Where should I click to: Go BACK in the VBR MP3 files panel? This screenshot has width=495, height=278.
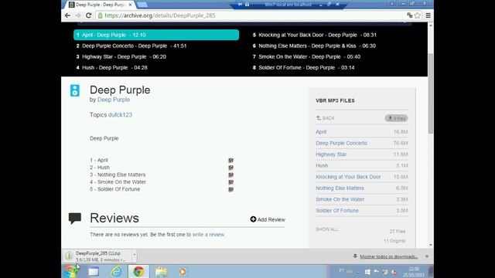pyautogui.click(x=326, y=118)
